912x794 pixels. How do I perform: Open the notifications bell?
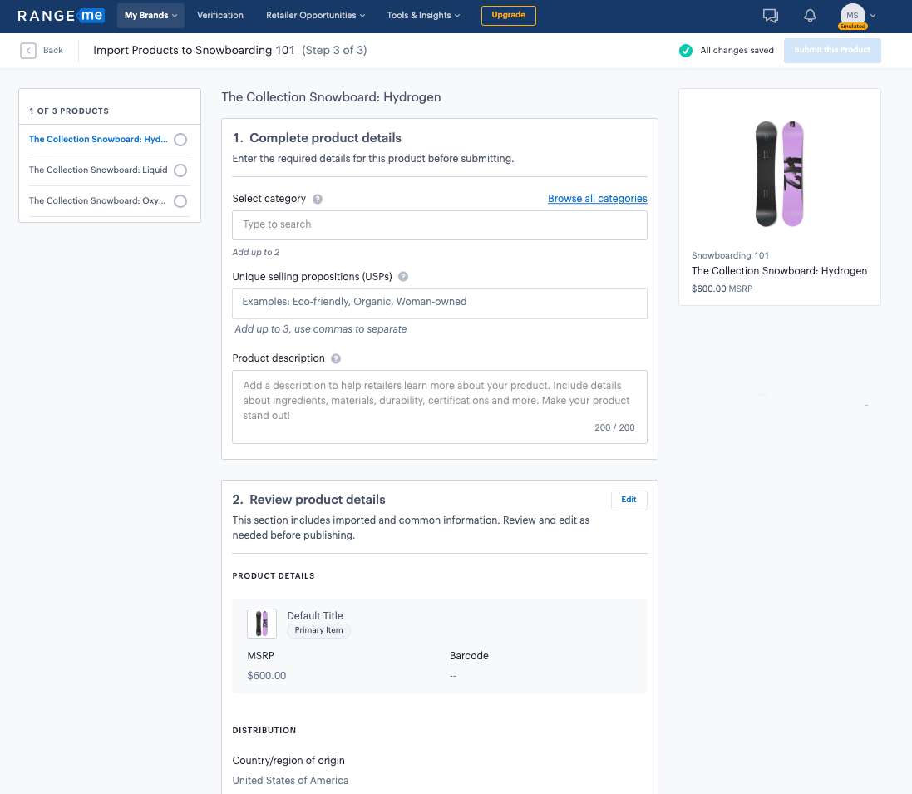tap(810, 16)
